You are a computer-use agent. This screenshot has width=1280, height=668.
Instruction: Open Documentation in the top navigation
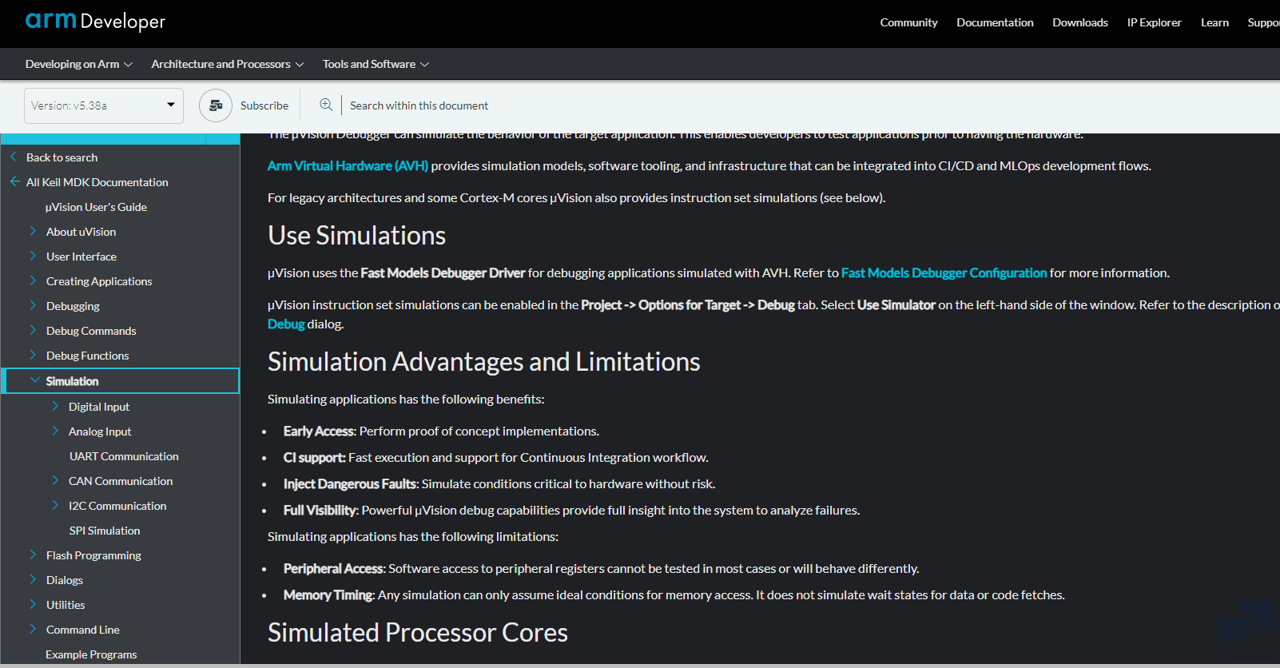pyautogui.click(x=995, y=22)
